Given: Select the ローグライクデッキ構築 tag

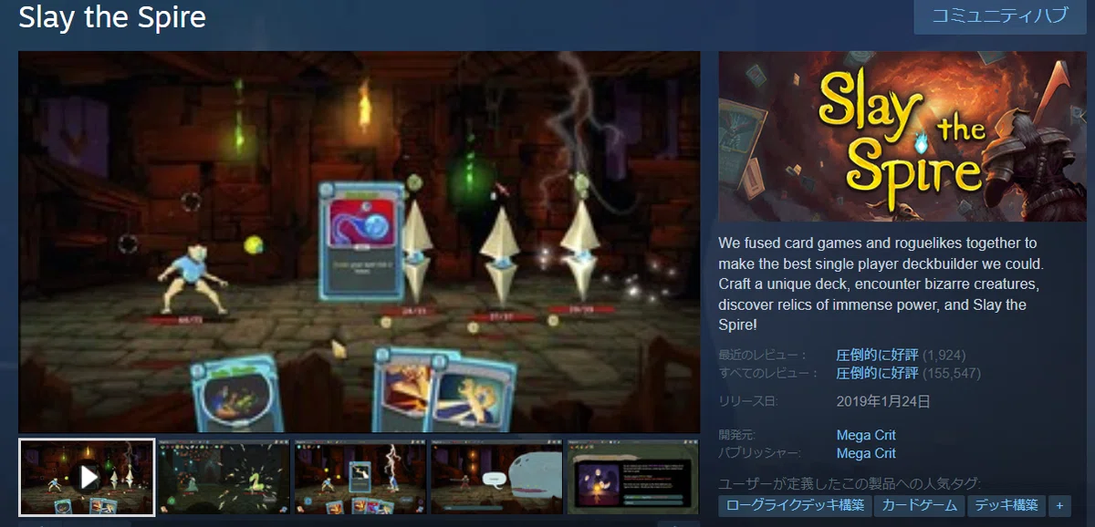Looking at the screenshot, I should click(x=794, y=505).
